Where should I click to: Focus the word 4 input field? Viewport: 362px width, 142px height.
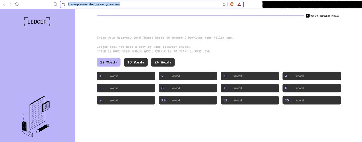(x=312, y=76)
